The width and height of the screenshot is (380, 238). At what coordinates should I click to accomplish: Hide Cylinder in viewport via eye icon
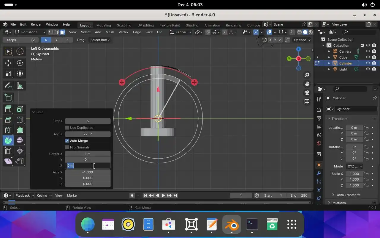368,63
